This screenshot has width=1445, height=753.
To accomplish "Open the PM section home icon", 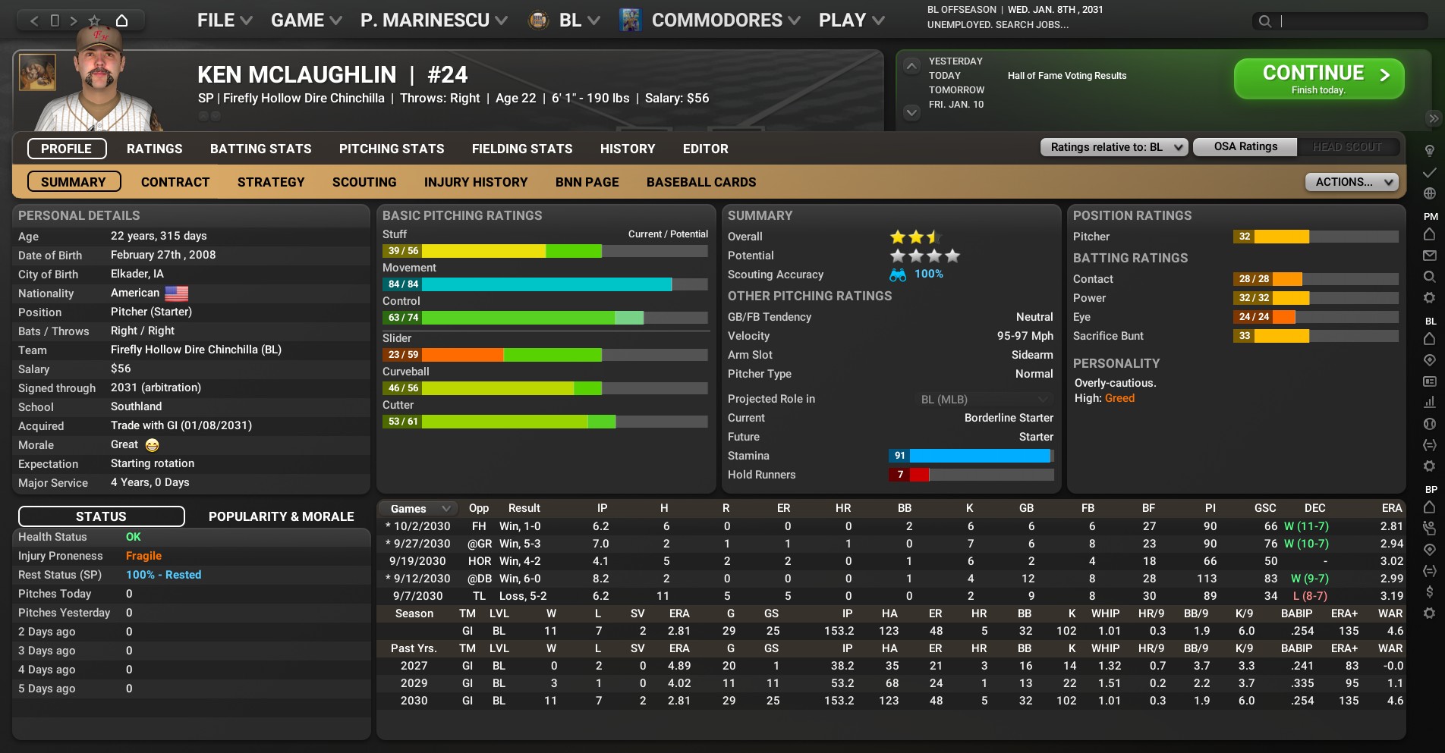I will [x=1429, y=234].
